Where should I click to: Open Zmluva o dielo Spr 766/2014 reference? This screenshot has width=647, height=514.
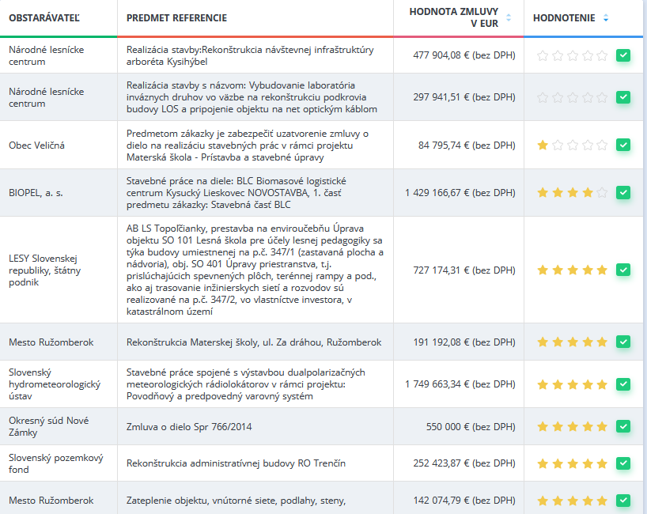[189, 426]
